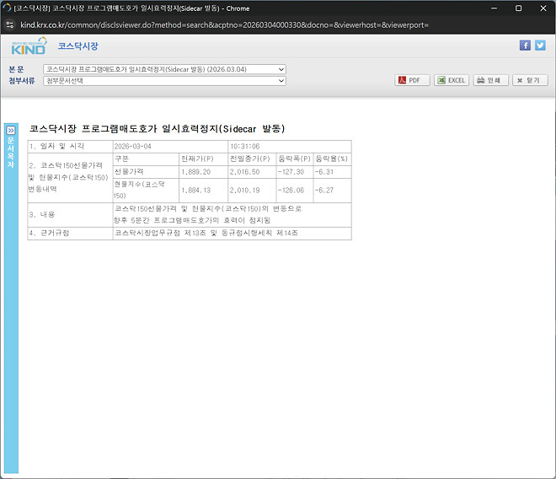
Task: Download the document as PDF
Action: tap(411, 81)
